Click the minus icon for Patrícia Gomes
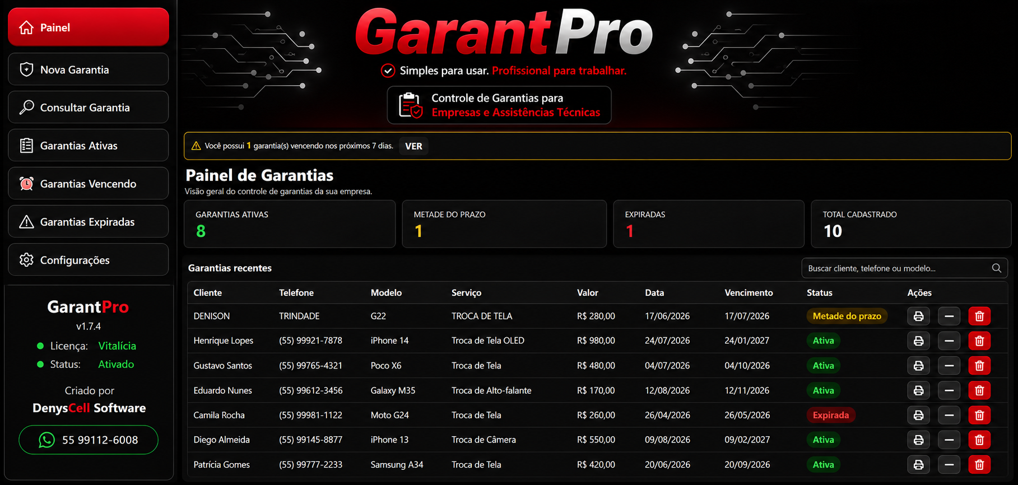The width and height of the screenshot is (1018, 485). (x=949, y=464)
